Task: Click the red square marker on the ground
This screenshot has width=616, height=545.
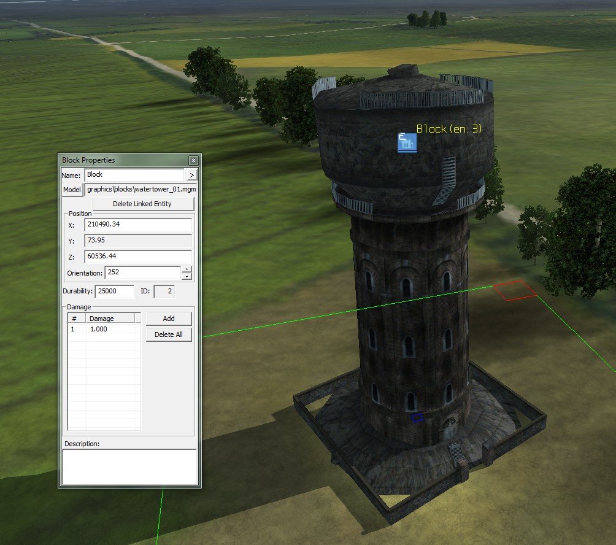Action: click(515, 291)
